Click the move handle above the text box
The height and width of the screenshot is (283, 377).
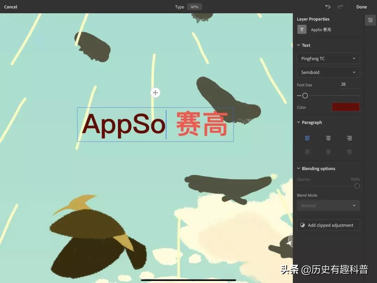point(155,93)
